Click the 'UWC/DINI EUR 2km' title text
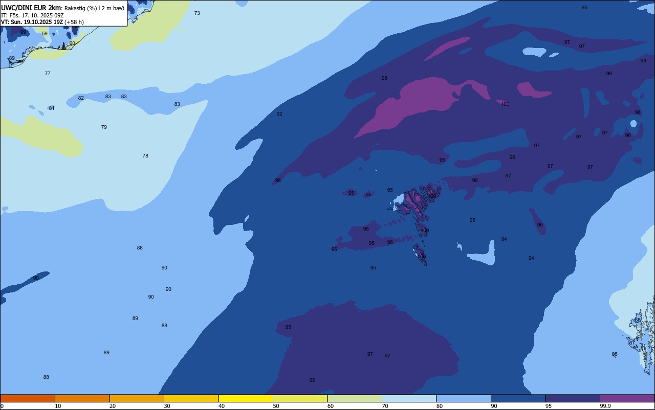655x410 pixels. (x=31, y=7)
